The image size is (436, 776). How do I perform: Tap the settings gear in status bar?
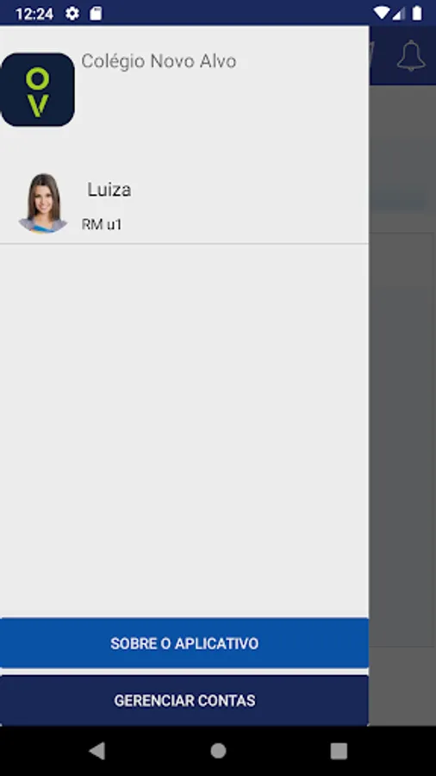click(72, 13)
